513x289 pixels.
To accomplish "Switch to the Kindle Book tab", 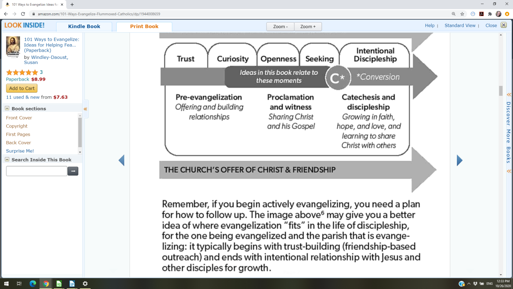I will pos(84,26).
